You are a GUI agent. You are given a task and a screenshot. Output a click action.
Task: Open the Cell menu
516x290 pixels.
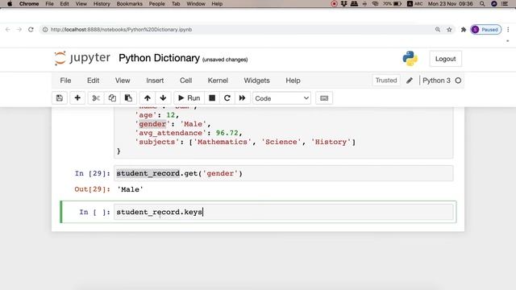(x=185, y=81)
